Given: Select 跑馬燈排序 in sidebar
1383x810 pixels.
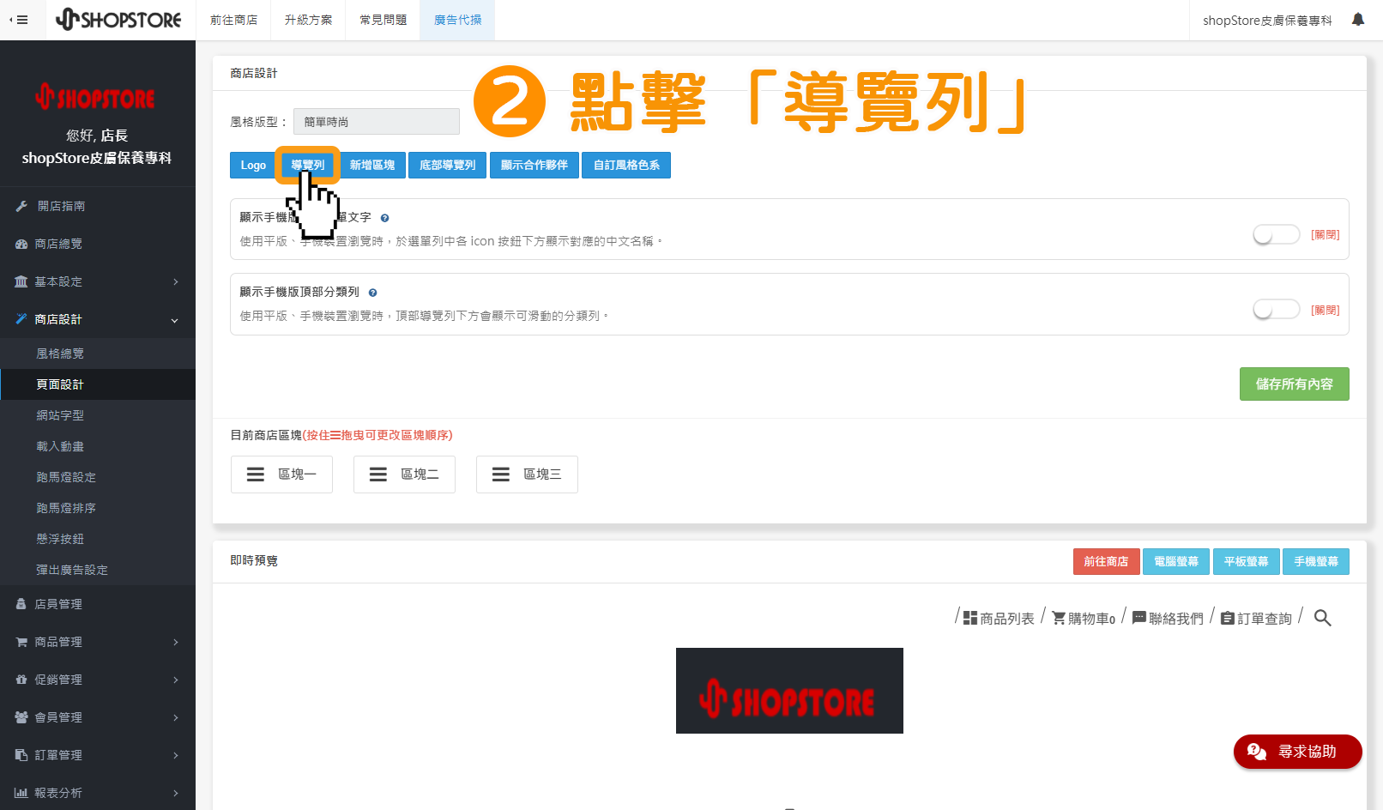Looking at the screenshot, I should click(98, 508).
